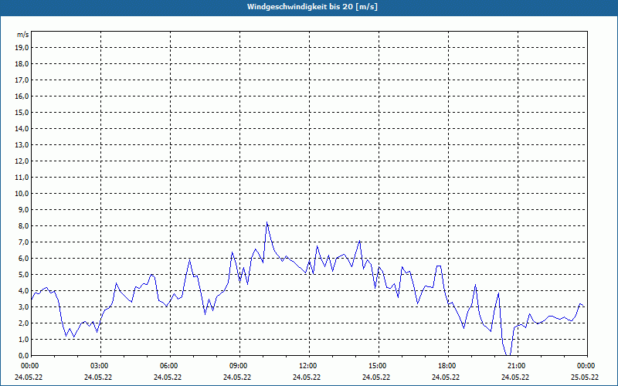Click the blue curve's dip touching 0,0
The image size is (618, 386).
coord(508,354)
